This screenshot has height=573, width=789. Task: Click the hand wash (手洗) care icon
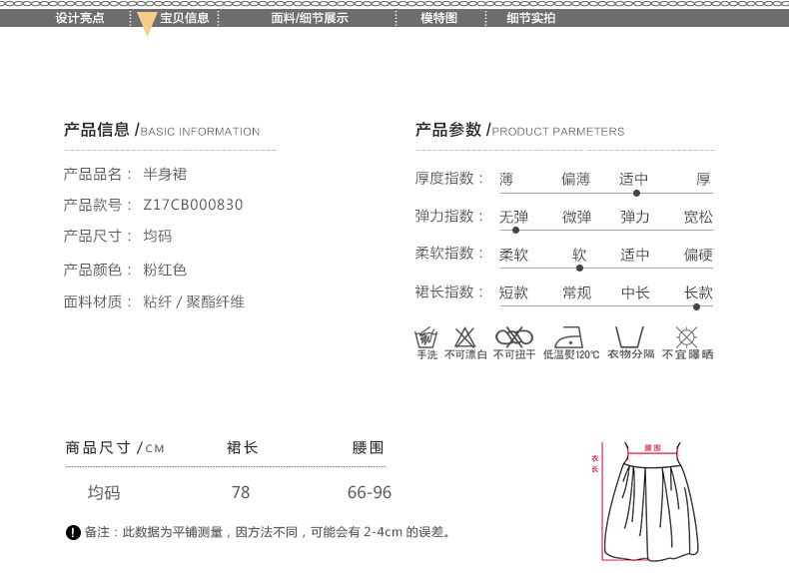pyautogui.click(x=426, y=336)
